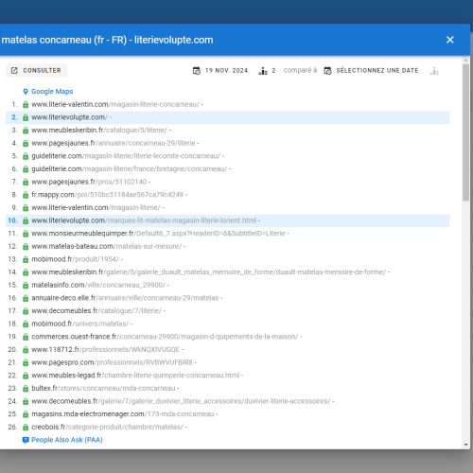
Task: Select a comparison date via SÉLECTIONNEZ UNE DATE
Action: click(x=377, y=70)
